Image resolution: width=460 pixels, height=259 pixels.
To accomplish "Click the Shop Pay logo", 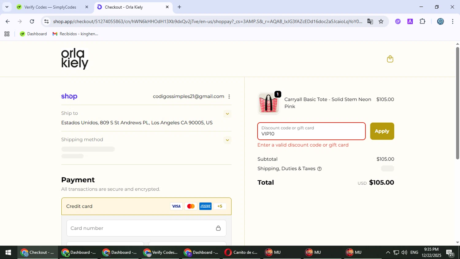I will [x=69, y=96].
